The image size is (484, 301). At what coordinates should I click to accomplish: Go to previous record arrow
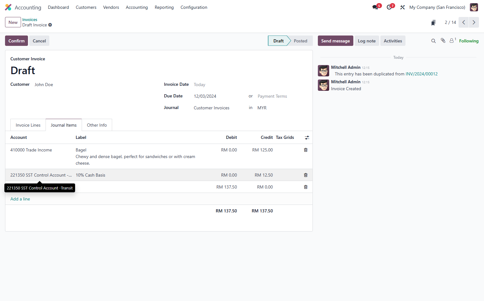click(464, 22)
